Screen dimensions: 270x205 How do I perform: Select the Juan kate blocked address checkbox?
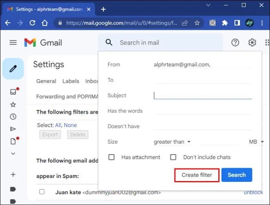coord(42,192)
